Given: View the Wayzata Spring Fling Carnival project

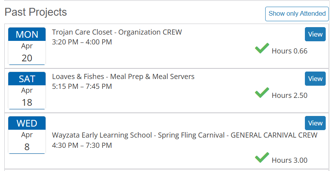Looking at the screenshot, I should (315, 123).
